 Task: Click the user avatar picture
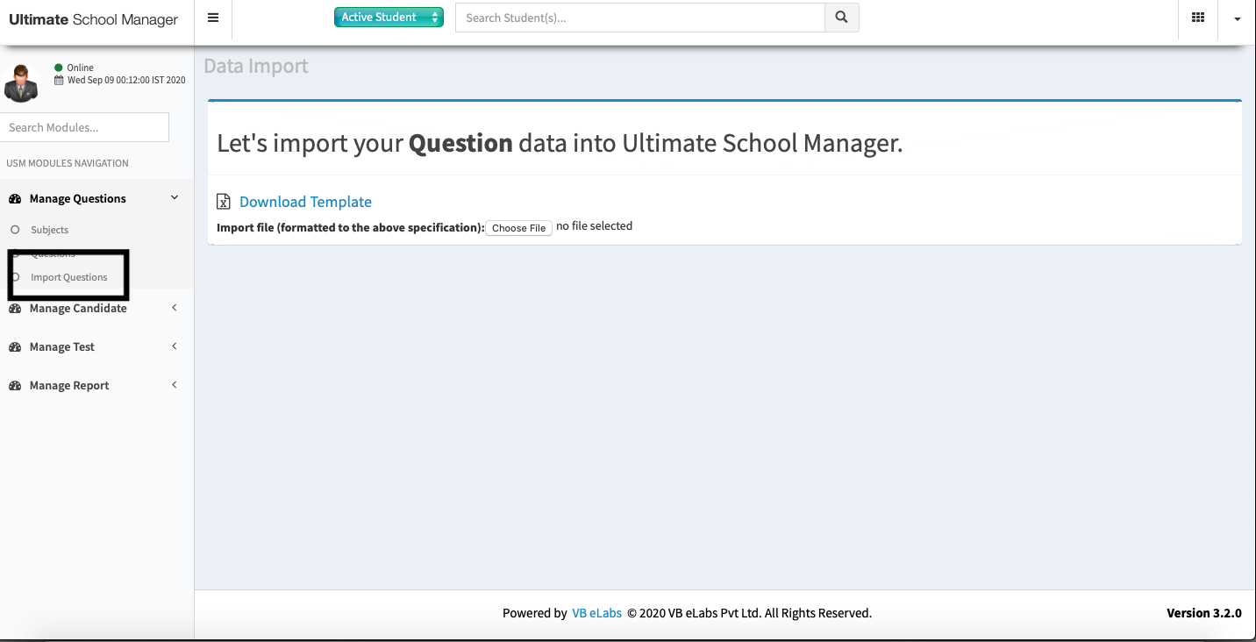pyautogui.click(x=20, y=83)
